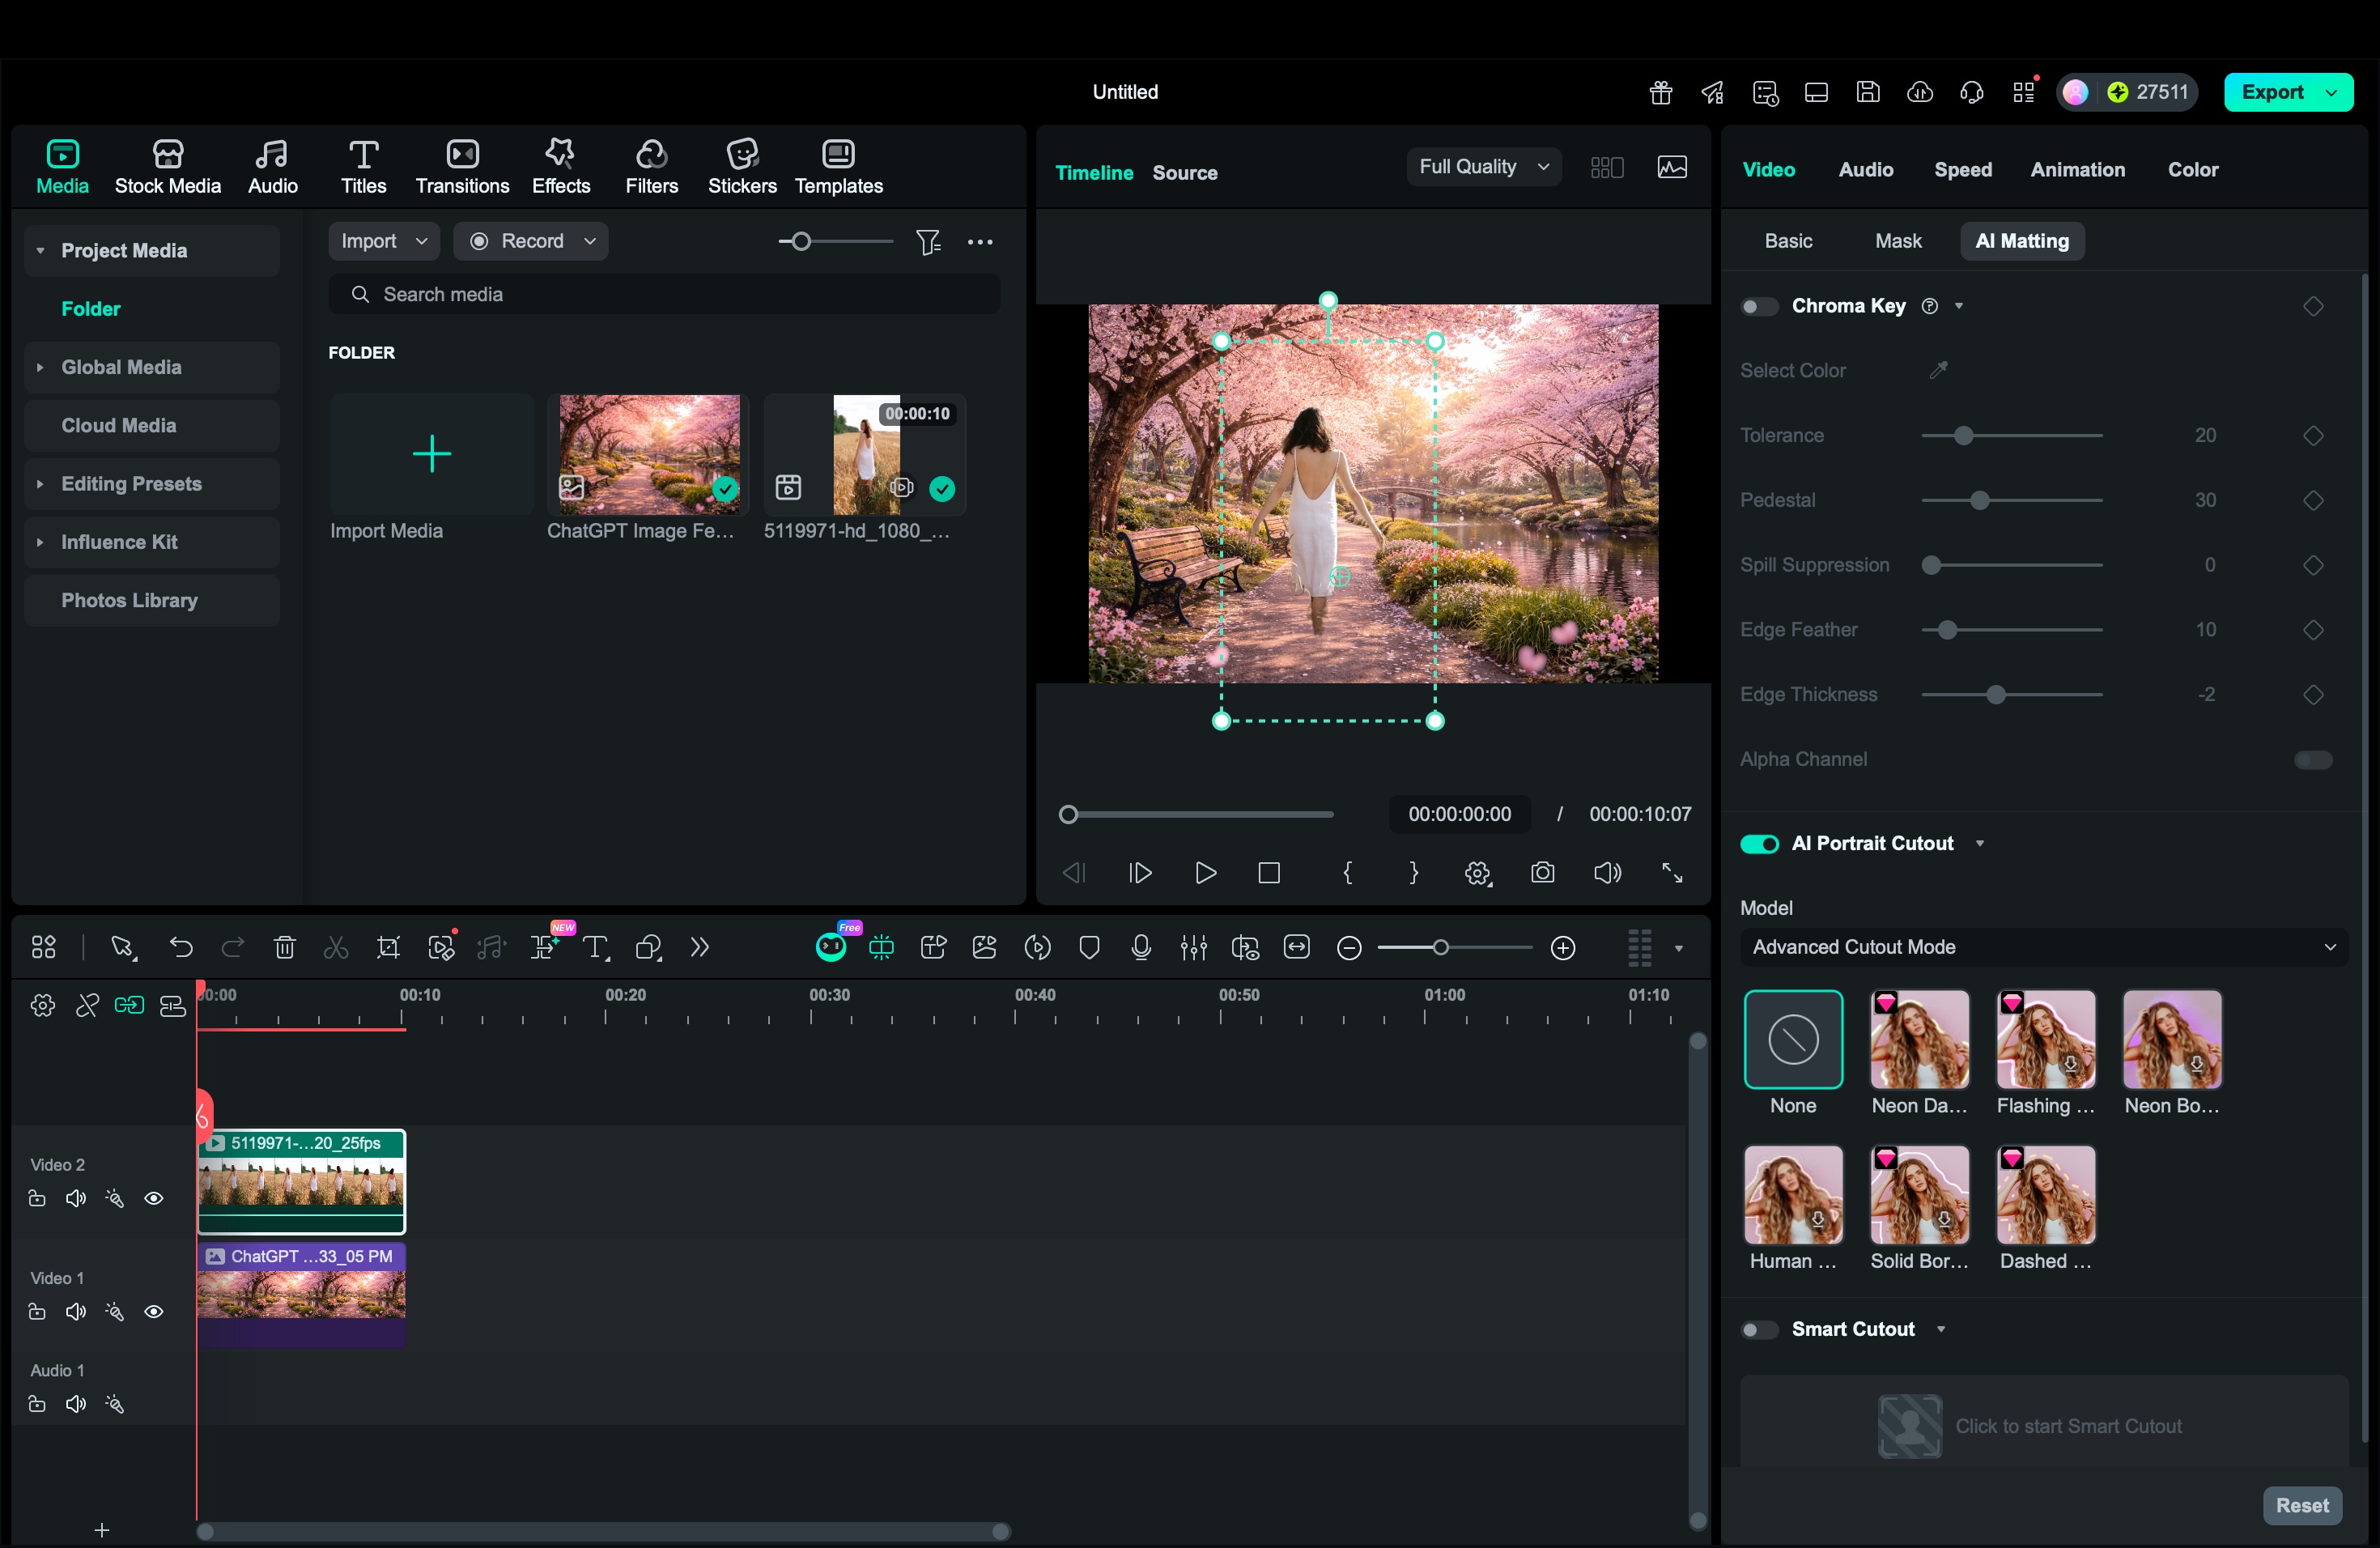The width and height of the screenshot is (2380, 1548).
Task: Open the Full Quality preview dropdown
Action: (1483, 167)
